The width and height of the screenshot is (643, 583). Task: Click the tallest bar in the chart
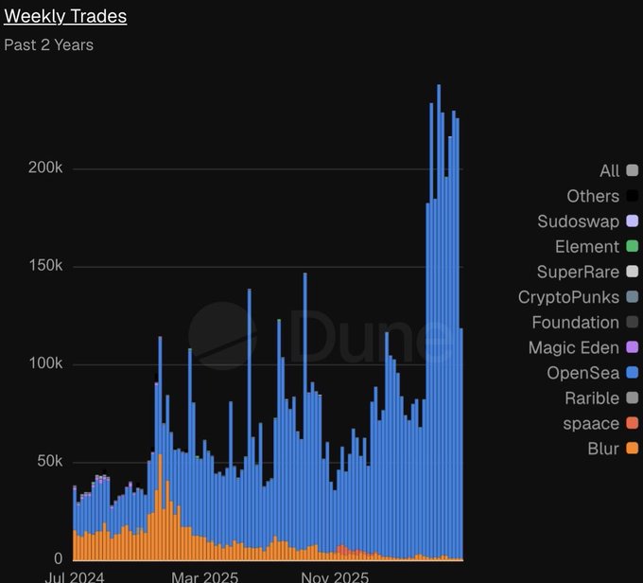coord(439,323)
